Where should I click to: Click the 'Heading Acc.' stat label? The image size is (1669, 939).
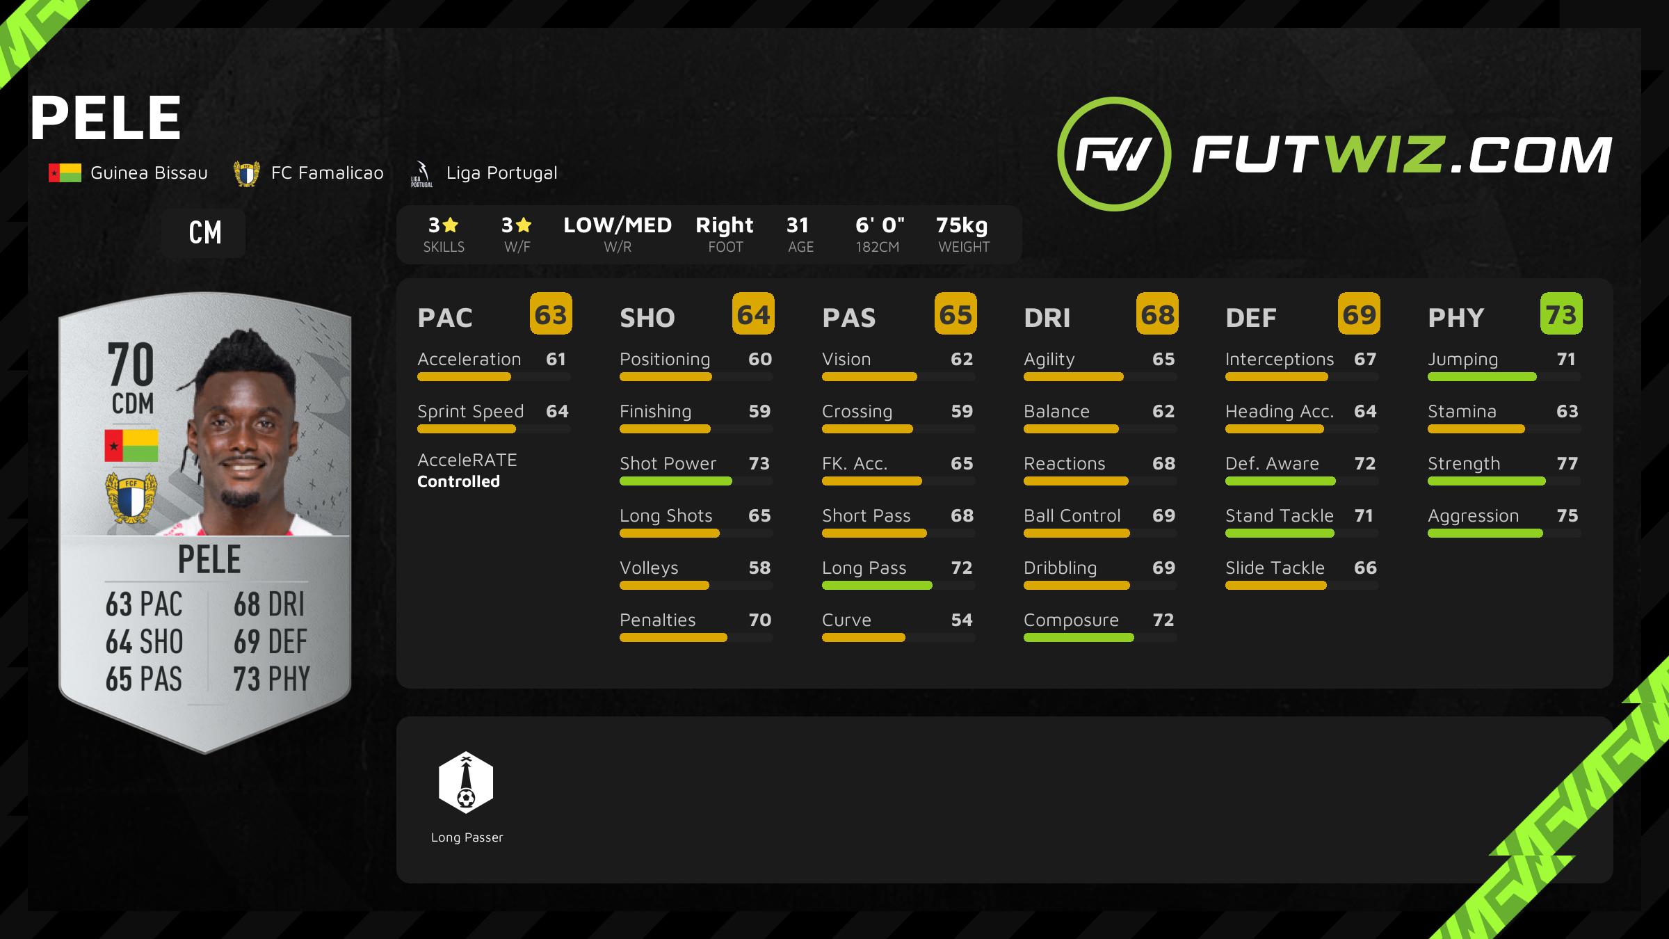1280,412
